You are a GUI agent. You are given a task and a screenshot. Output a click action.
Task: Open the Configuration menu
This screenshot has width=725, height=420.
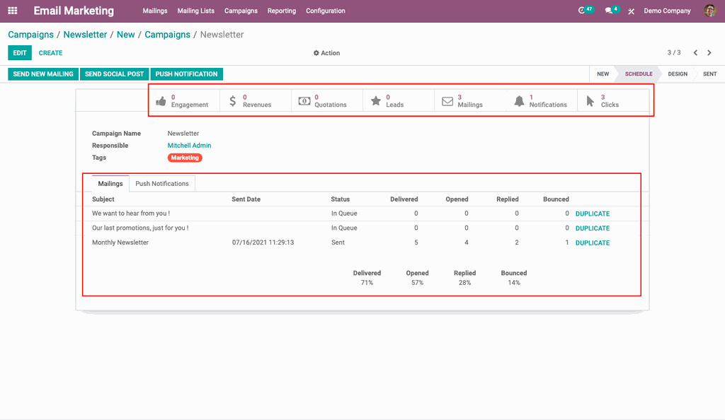tap(325, 11)
